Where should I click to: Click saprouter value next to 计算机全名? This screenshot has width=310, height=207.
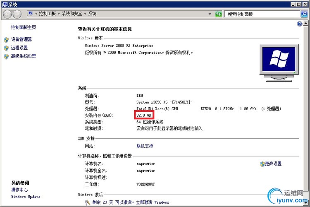tap(146, 171)
